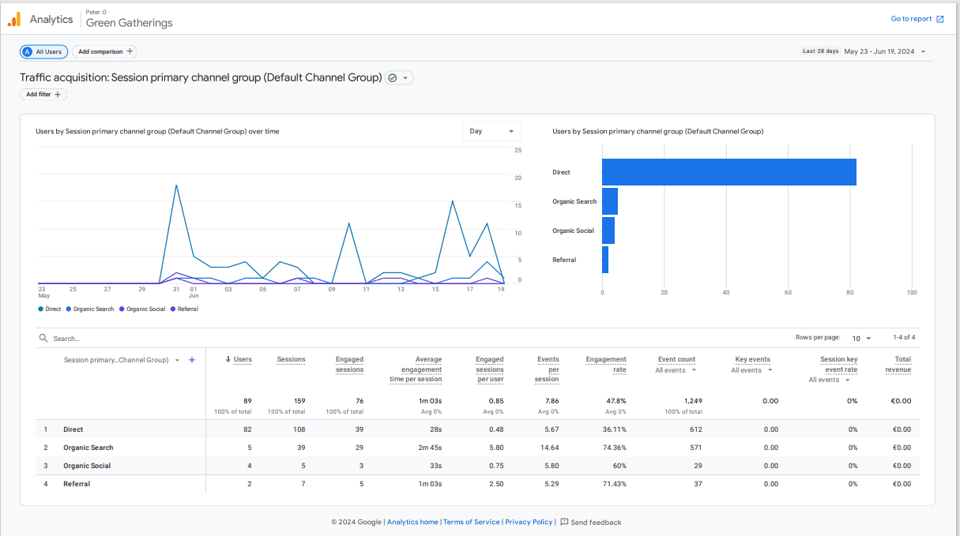This screenshot has height=536, width=960.
Task: Toggle Organic Search series in chart legend
Action: 90,309
